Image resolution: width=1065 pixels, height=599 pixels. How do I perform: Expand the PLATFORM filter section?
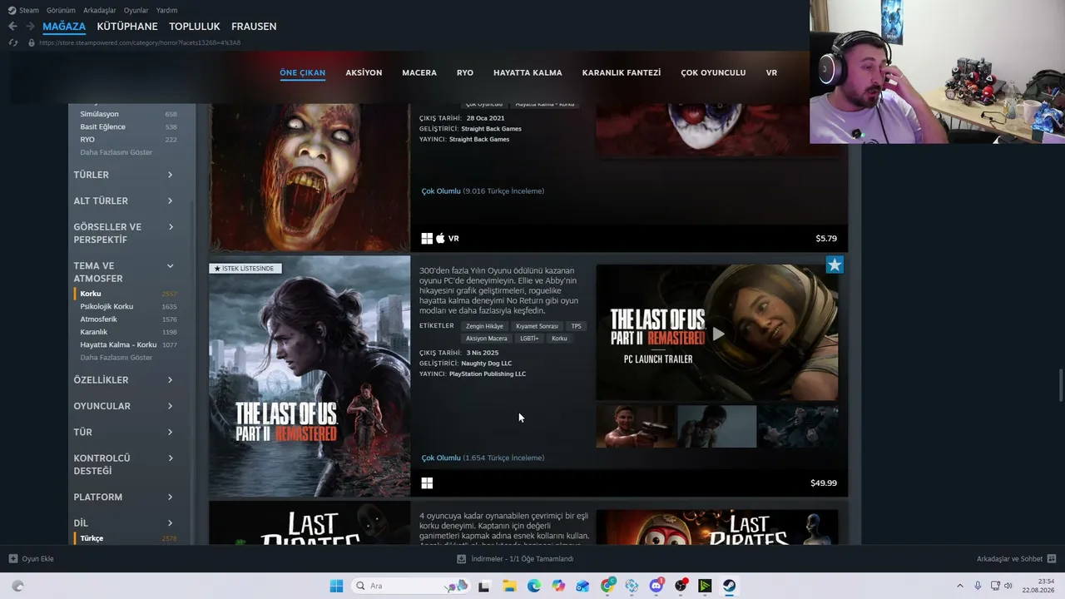(x=124, y=497)
